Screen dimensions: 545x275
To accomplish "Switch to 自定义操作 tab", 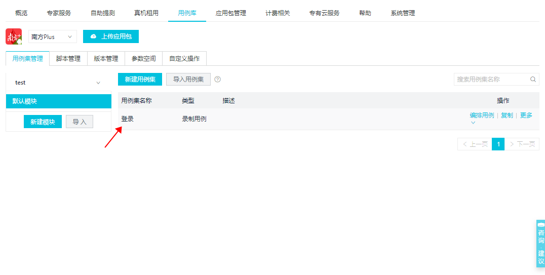I will pos(184,58).
